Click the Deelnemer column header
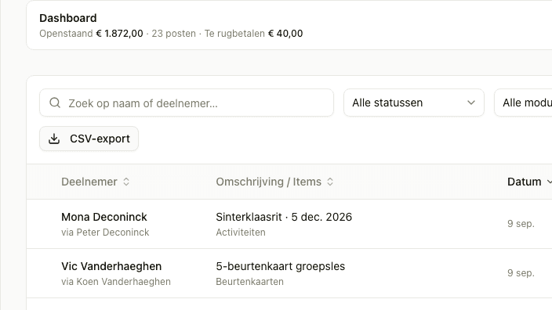 89,182
